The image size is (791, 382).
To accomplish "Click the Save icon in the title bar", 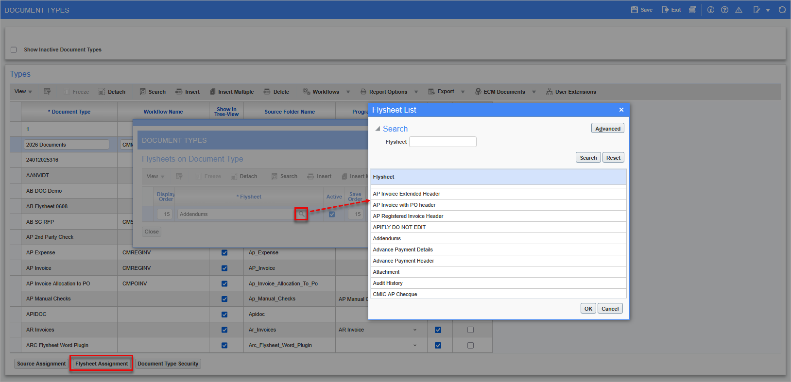I will [634, 10].
